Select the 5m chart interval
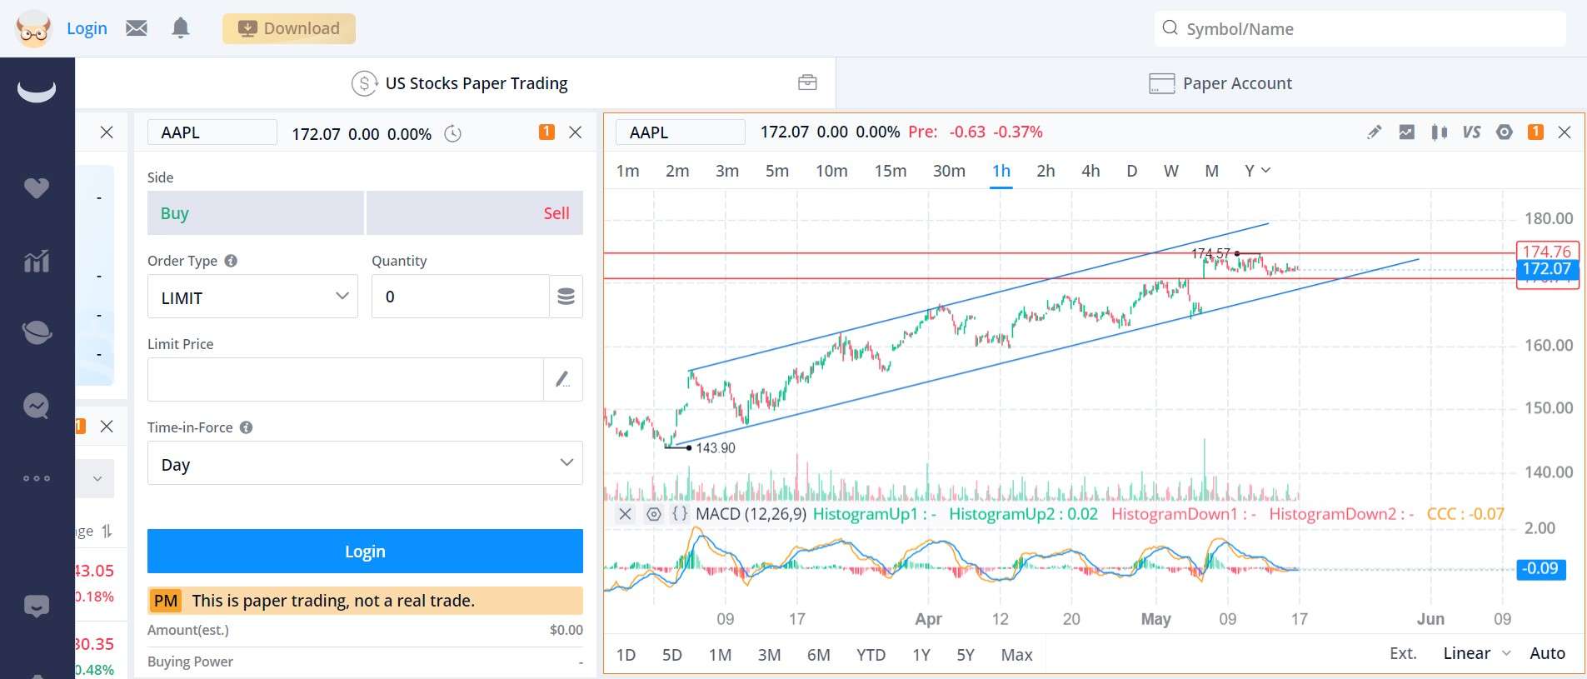This screenshot has width=1587, height=679. pos(777,171)
